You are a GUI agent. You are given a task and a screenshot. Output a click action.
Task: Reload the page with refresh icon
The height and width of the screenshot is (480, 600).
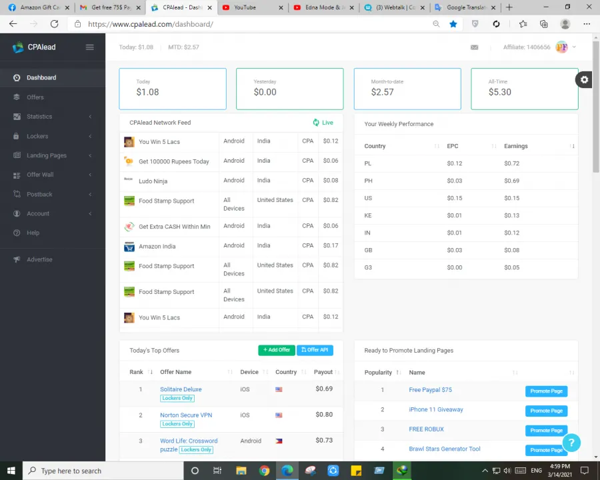click(x=54, y=24)
